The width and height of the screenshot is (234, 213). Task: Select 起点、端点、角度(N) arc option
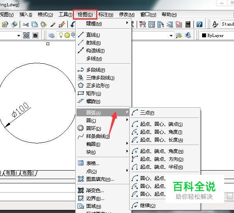165,151
